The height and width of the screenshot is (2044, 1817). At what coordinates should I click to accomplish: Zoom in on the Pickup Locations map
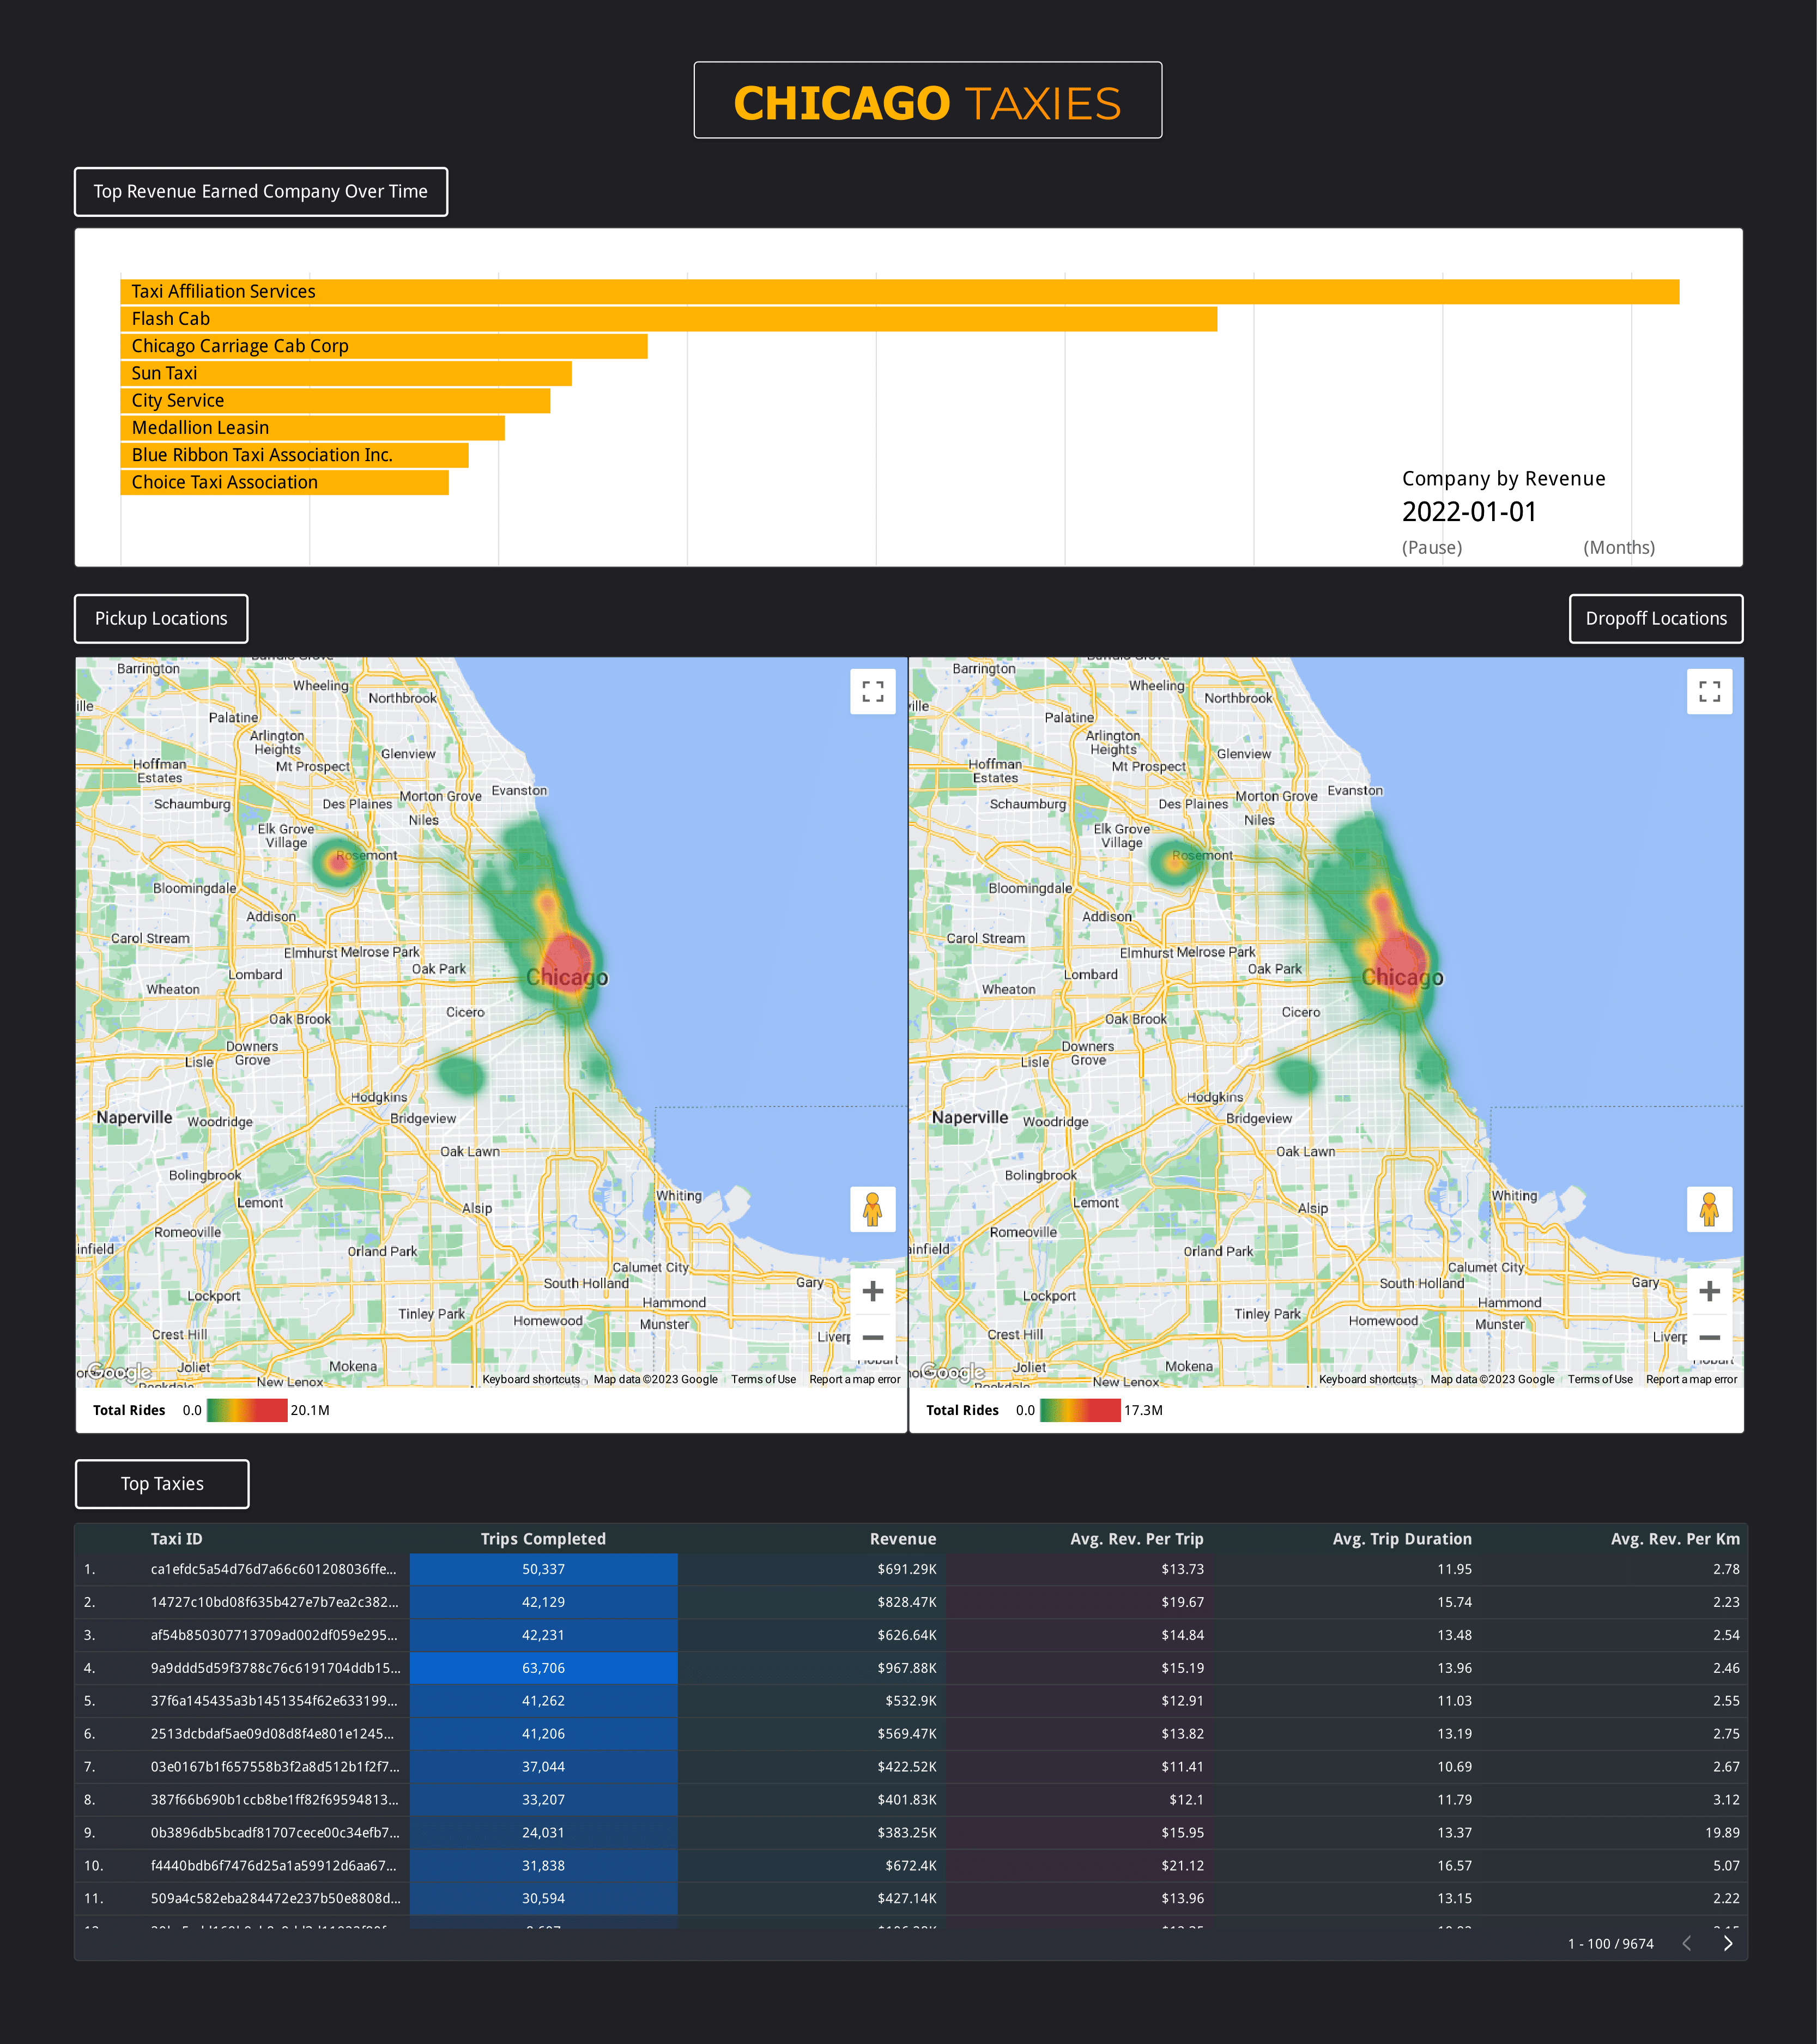click(x=872, y=1291)
